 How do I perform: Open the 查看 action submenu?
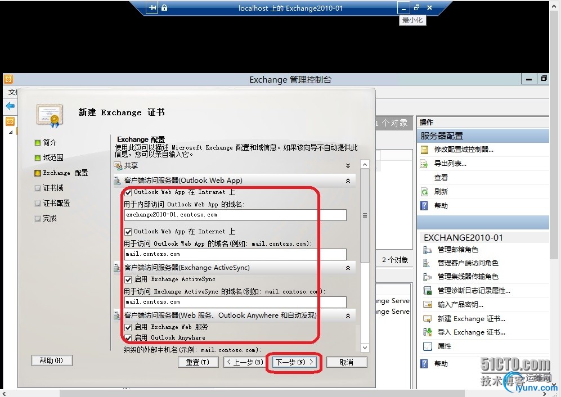coord(441,178)
